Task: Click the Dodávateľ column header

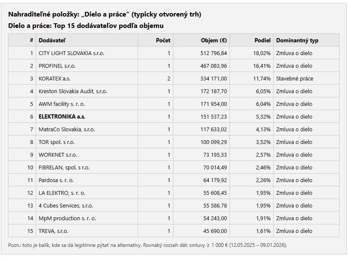Action: (52, 41)
